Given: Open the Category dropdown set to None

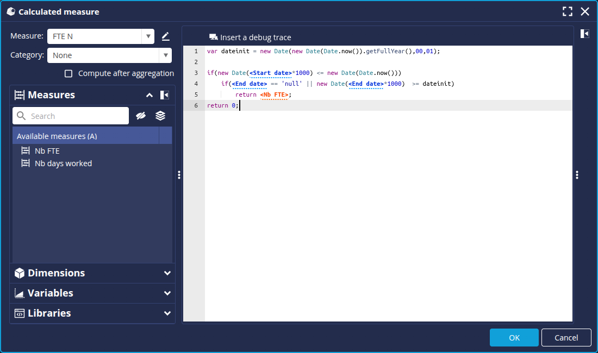Looking at the screenshot, I should point(165,55).
